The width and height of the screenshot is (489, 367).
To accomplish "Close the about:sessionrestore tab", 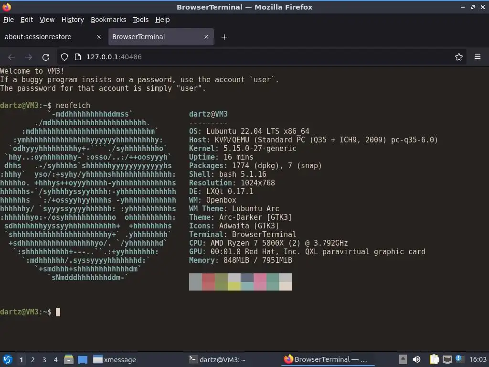I will click(99, 37).
